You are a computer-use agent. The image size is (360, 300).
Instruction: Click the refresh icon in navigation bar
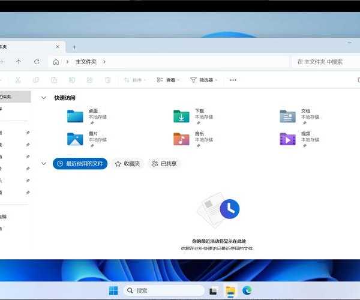click(x=37, y=62)
